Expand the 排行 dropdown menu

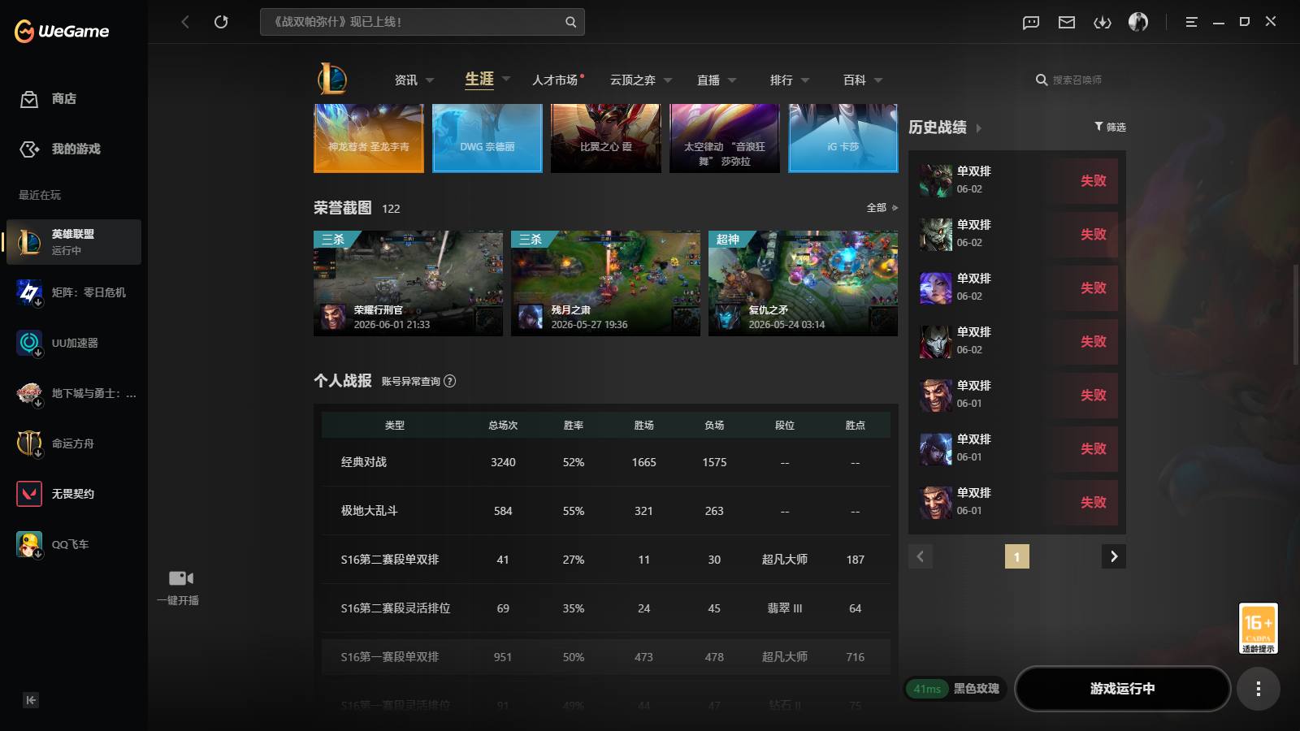[x=805, y=80]
